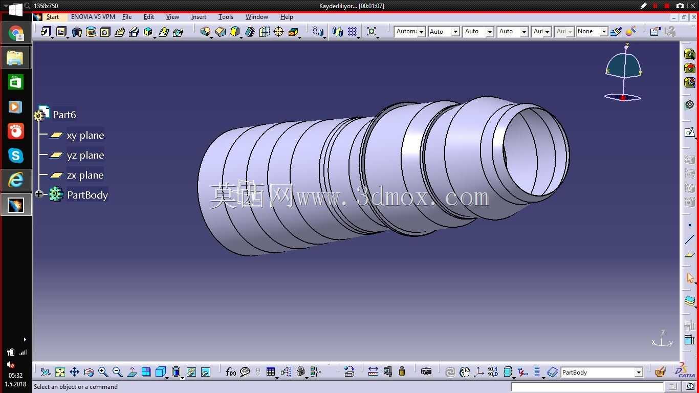
Task: Select the Mirror tool
Action: pyautogui.click(x=338, y=32)
